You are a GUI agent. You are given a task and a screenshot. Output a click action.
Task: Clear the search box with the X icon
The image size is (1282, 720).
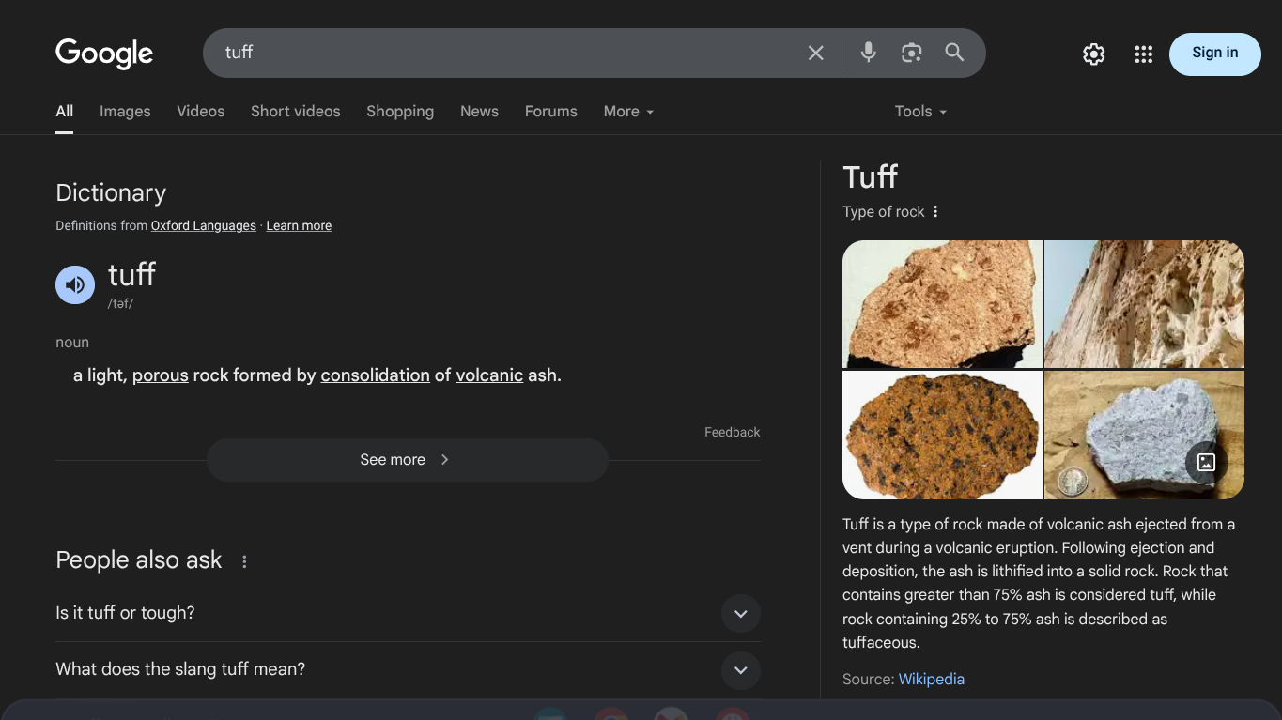pos(815,53)
